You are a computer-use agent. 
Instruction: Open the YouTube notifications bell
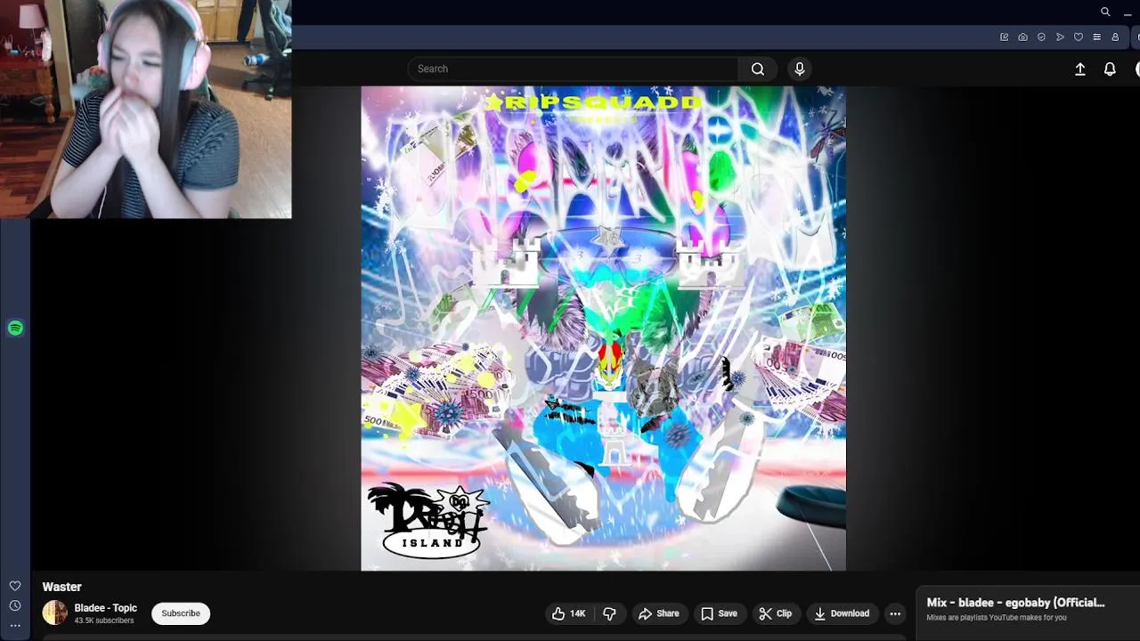coord(1110,69)
